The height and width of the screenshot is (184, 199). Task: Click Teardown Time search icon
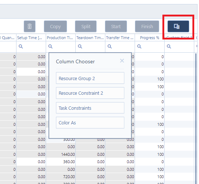(80, 46)
